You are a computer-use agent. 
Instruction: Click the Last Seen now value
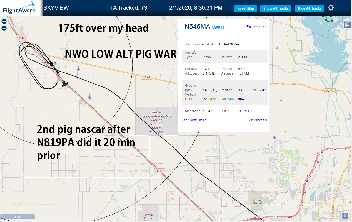(241, 99)
